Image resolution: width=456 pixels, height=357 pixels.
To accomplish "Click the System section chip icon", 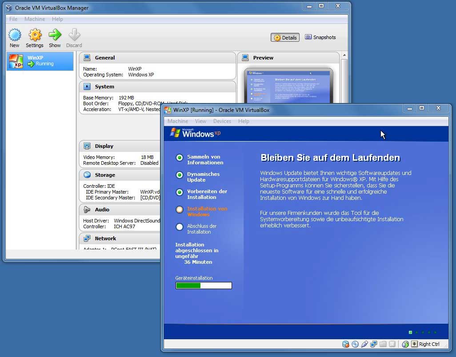I will coord(87,87).
